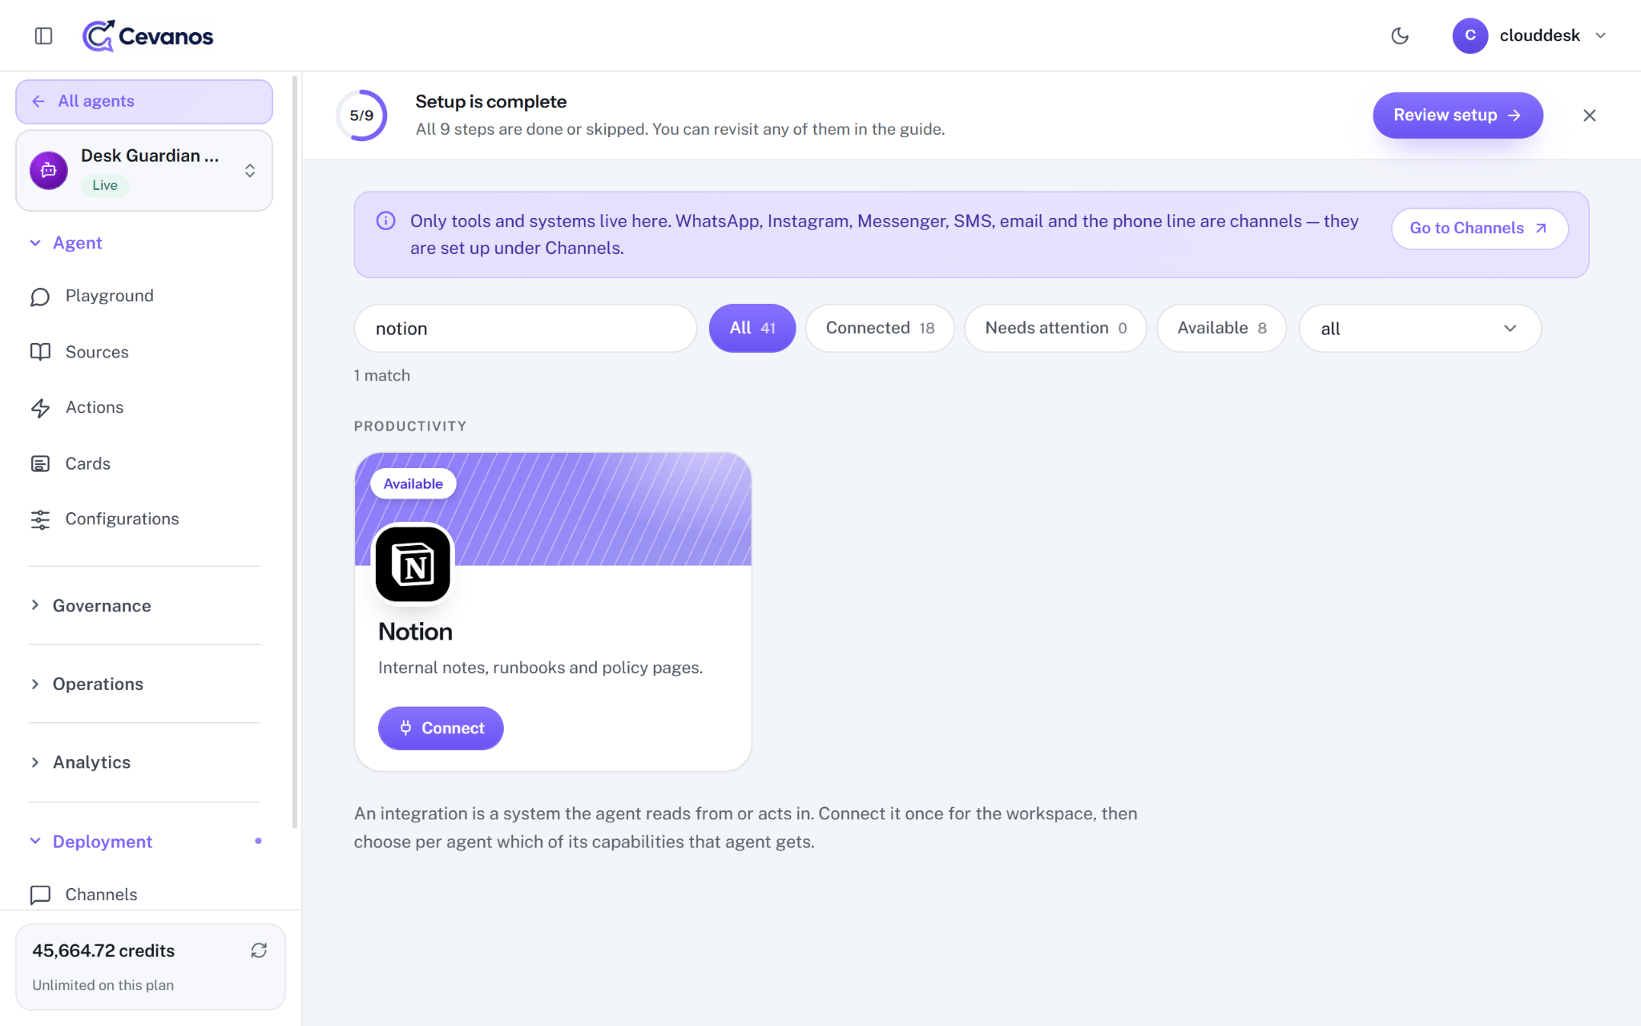Go to Channels link
Viewport: 1641px width, 1026px height.
1479,228
